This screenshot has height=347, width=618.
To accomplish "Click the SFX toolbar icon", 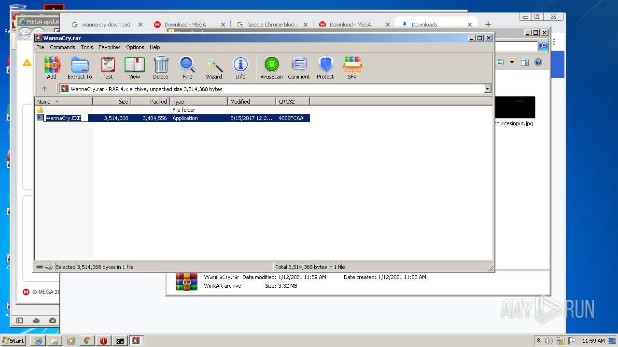I will click(x=352, y=68).
